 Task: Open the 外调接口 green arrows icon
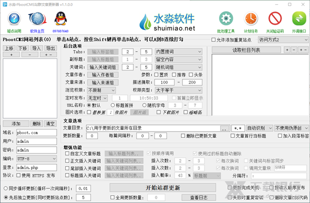pos(299,19)
